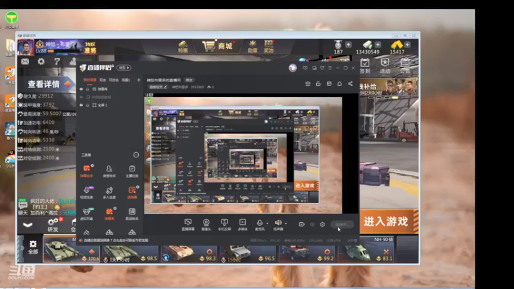Select the 全屏 1 source row

(x=110, y=105)
